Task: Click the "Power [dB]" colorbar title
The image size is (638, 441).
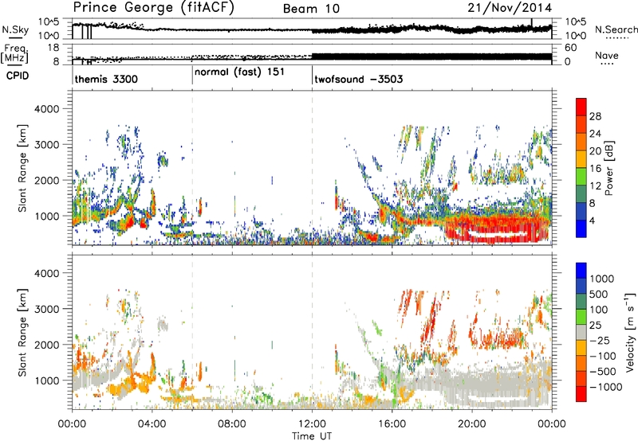Action: click(x=608, y=168)
